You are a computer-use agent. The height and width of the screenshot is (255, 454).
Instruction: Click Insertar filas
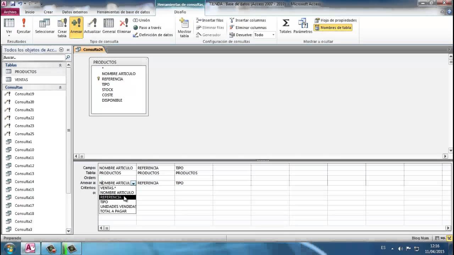pos(210,20)
